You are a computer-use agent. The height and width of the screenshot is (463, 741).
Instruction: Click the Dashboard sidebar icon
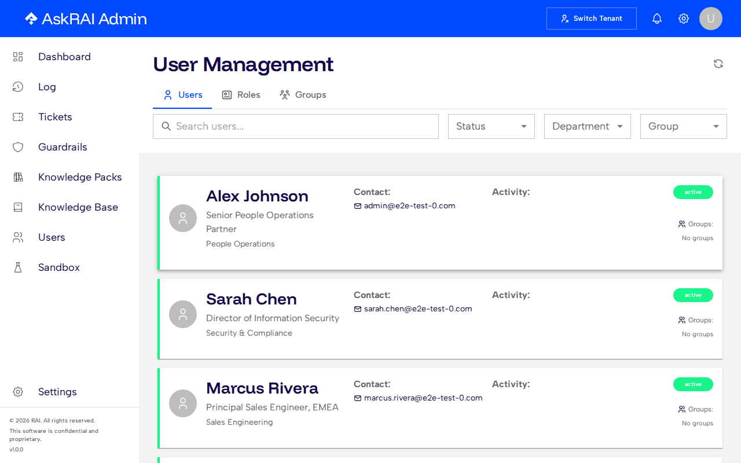tap(18, 57)
